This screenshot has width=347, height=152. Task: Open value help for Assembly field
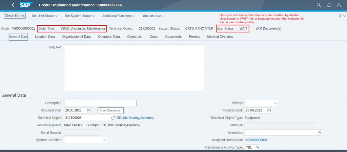[x=319, y=133]
